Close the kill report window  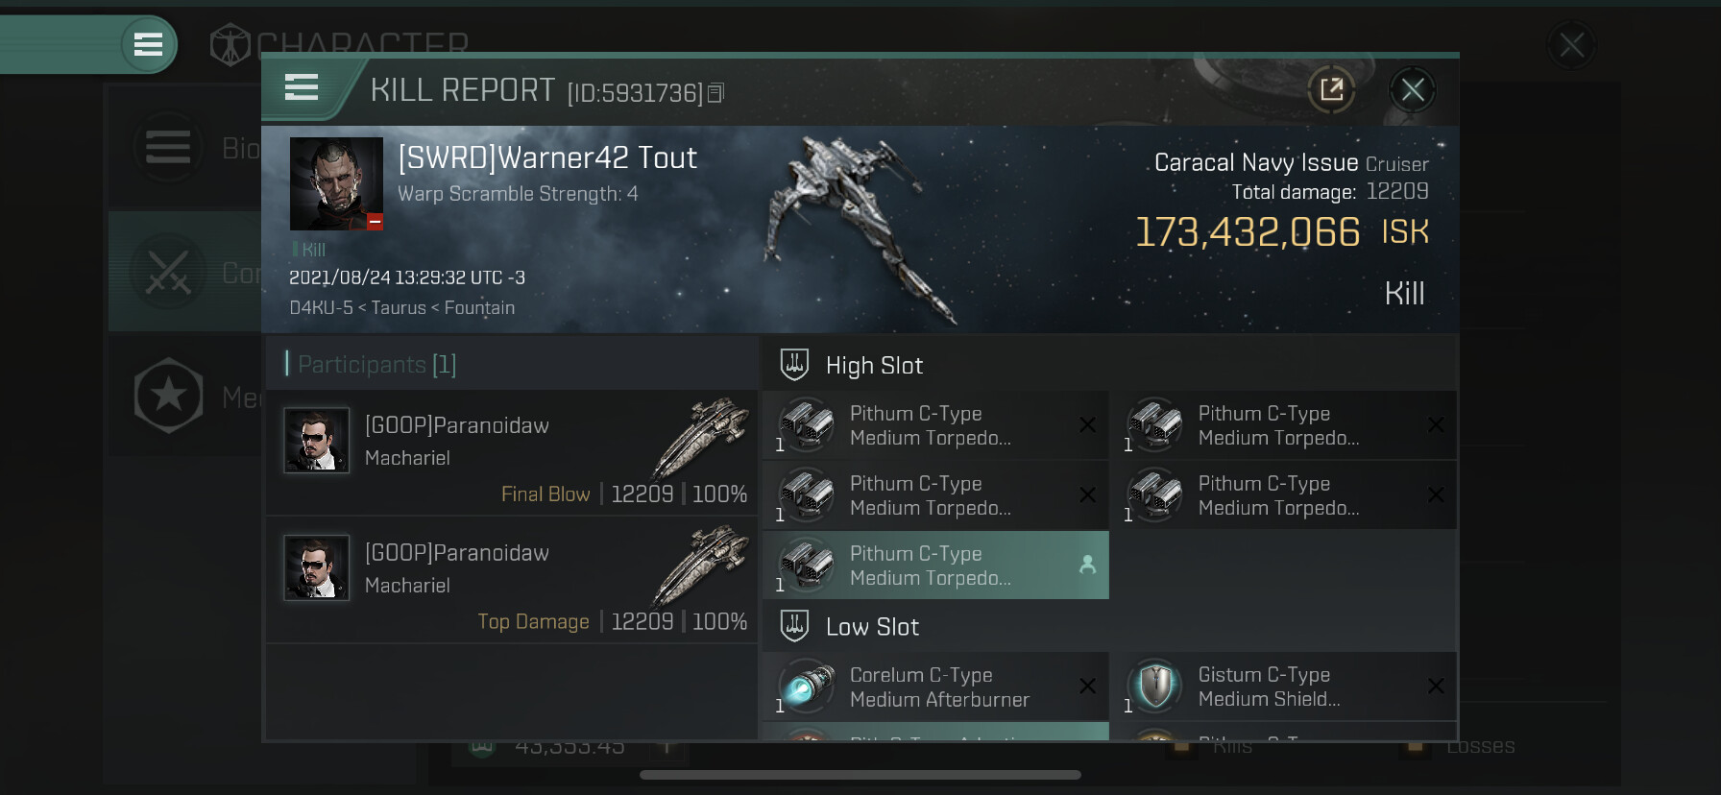point(1412,90)
